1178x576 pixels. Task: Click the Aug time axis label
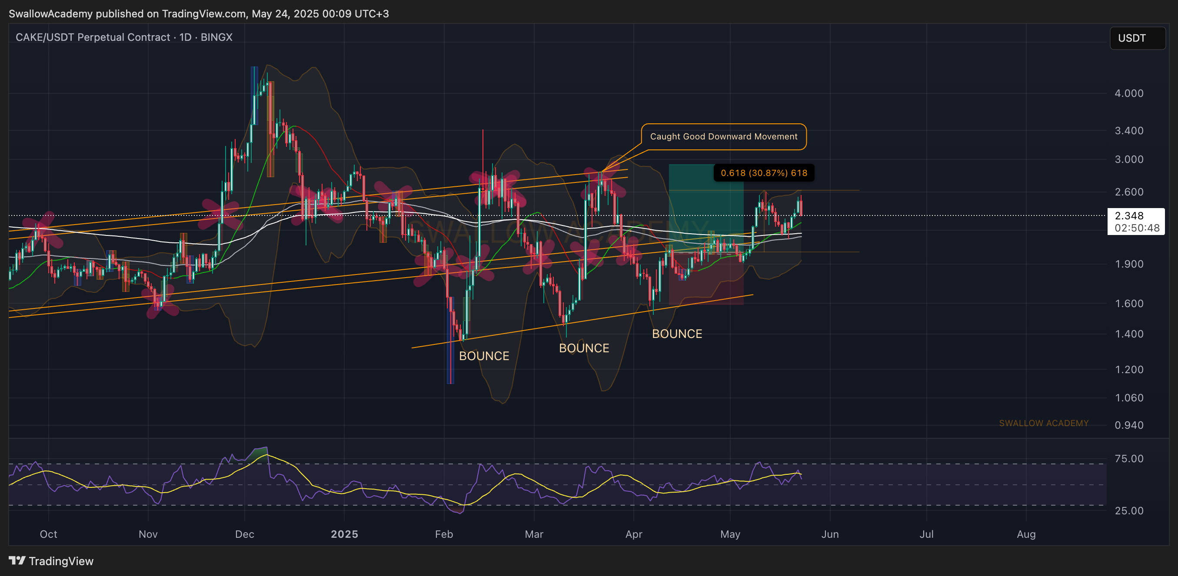tap(1026, 534)
